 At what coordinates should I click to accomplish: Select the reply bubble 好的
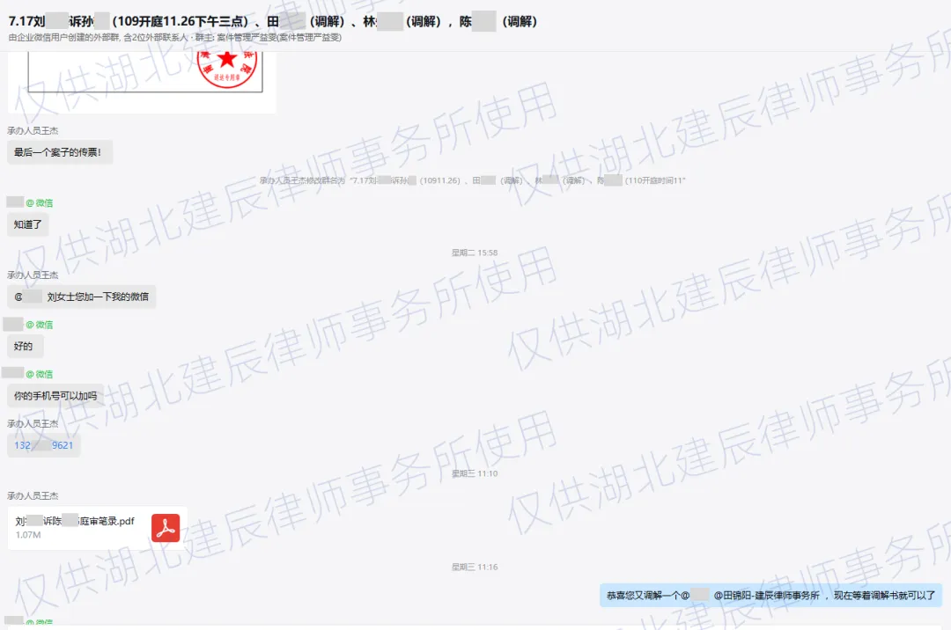click(24, 347)
